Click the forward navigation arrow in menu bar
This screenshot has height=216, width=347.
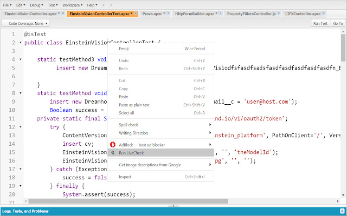click(112, 4)
